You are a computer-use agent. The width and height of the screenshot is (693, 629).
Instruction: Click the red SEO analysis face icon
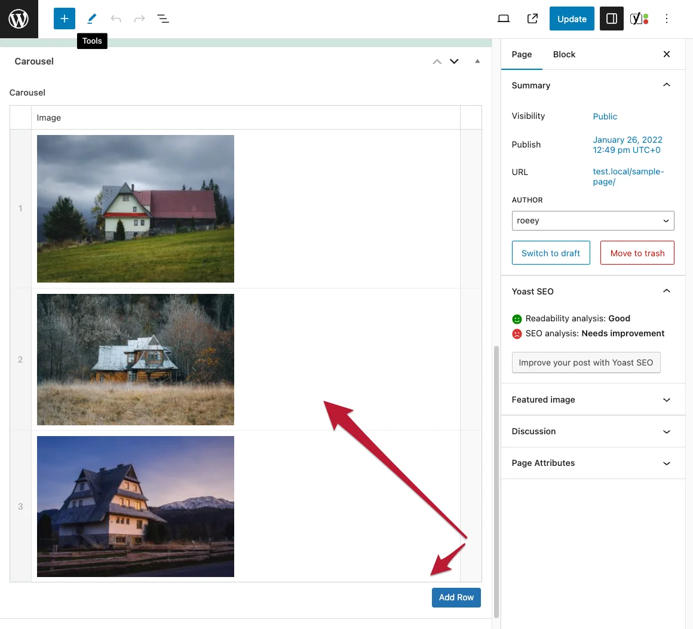click(x=517, y=334)
